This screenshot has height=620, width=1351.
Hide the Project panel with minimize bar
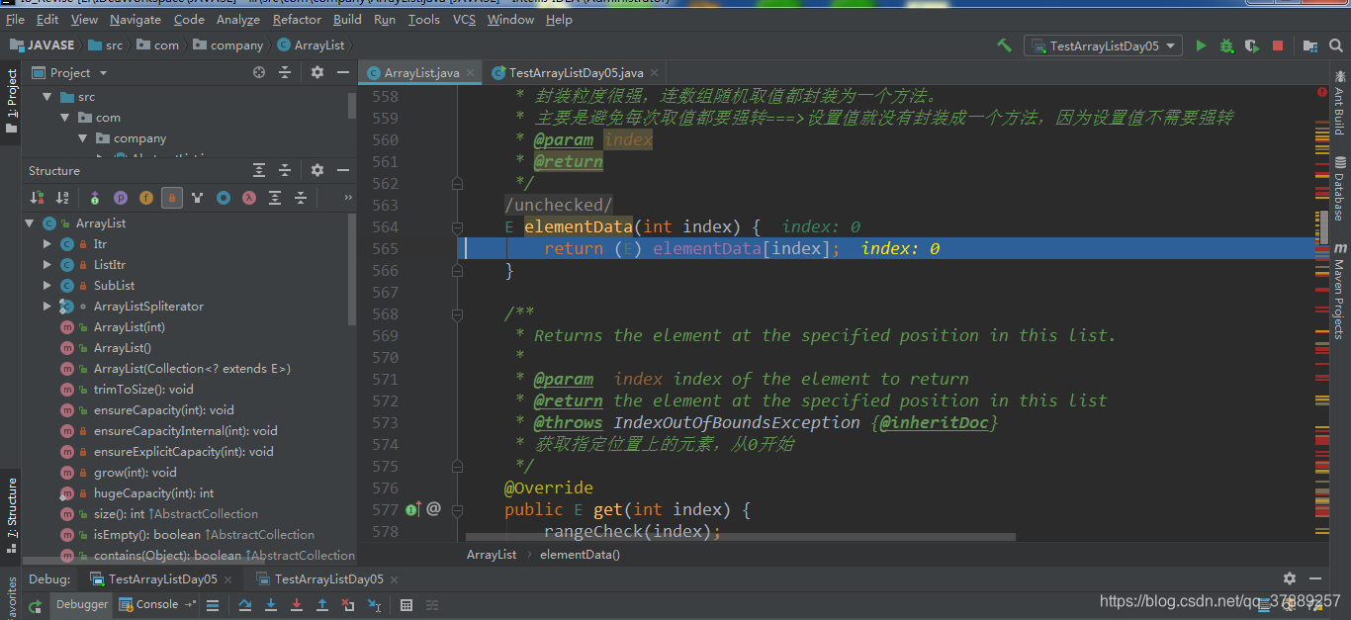[342, 72]
